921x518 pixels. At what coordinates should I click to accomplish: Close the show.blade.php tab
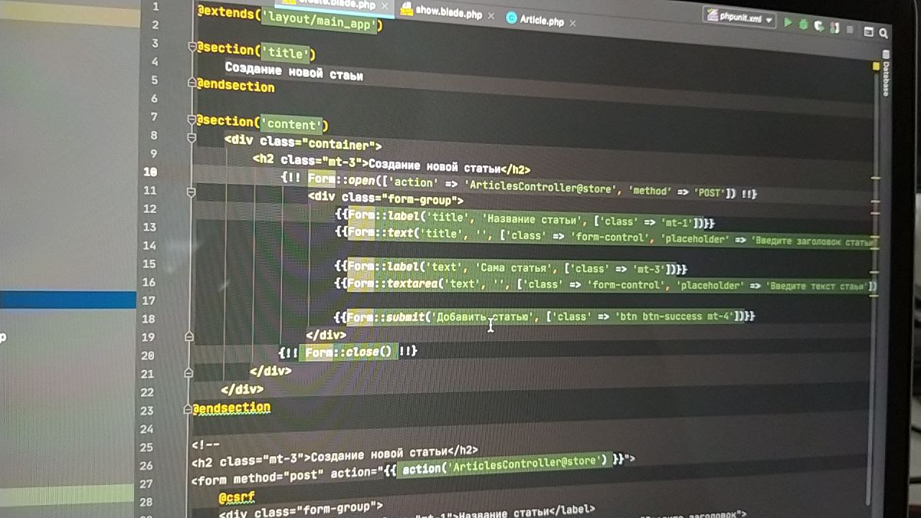[491, 16]
